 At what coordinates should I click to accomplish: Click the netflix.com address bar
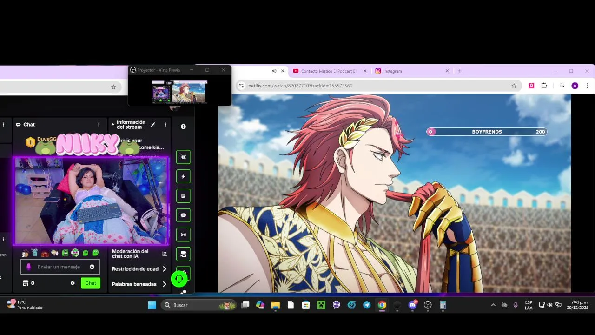(x=377, y=86)
